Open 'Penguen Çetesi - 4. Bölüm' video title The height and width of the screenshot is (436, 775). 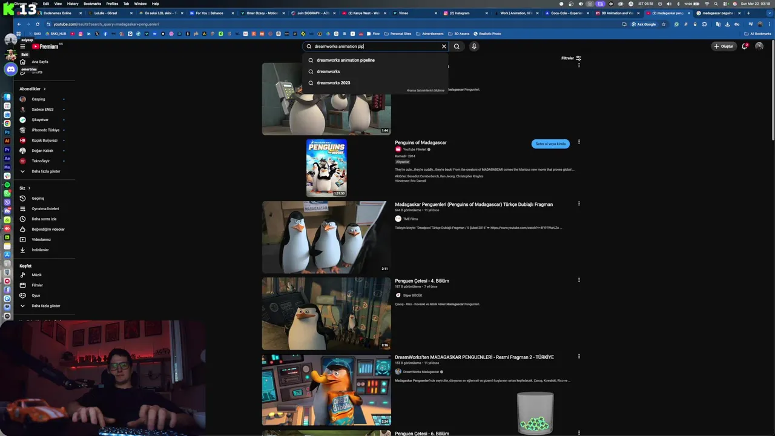[422, 281]
